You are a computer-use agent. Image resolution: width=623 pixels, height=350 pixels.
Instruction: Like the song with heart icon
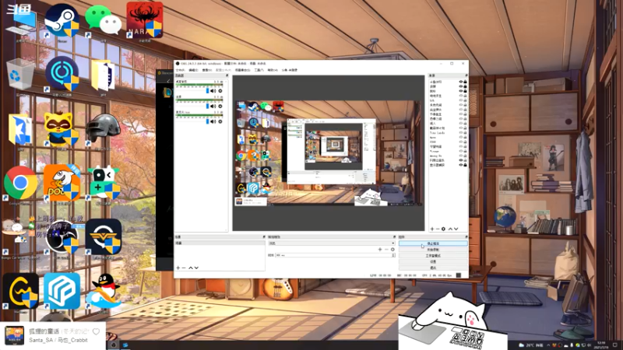pyautogui.click(x=96, y=331)
